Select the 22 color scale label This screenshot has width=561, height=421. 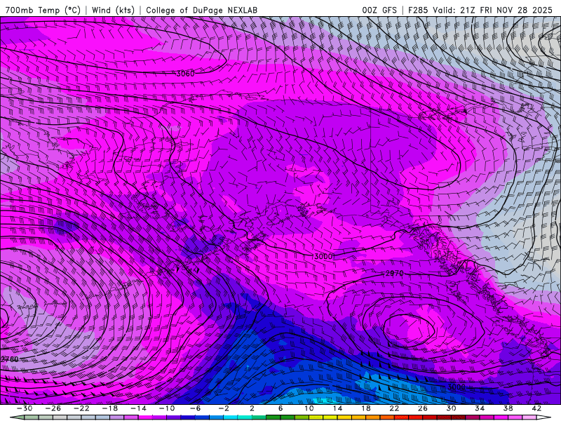click(x=394, y=408)
